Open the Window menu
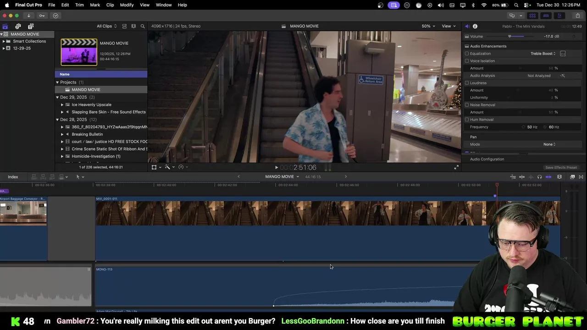 pyautogui.click(x=164, y=5)
